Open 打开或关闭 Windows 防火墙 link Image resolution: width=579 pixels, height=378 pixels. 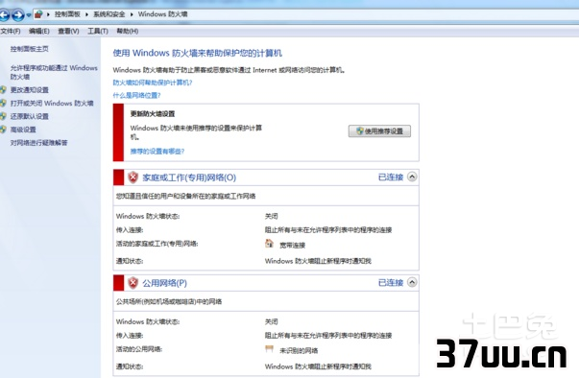pos(52,104)
